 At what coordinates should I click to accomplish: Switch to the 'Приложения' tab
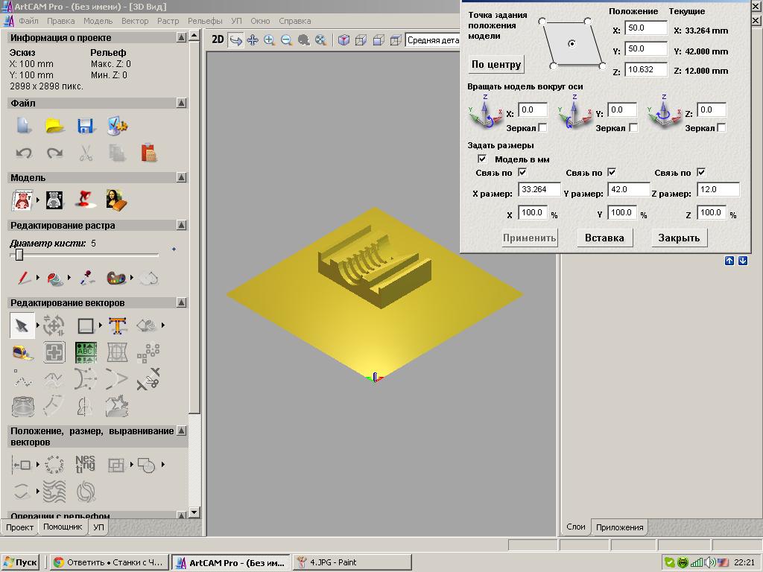(619, 527)
